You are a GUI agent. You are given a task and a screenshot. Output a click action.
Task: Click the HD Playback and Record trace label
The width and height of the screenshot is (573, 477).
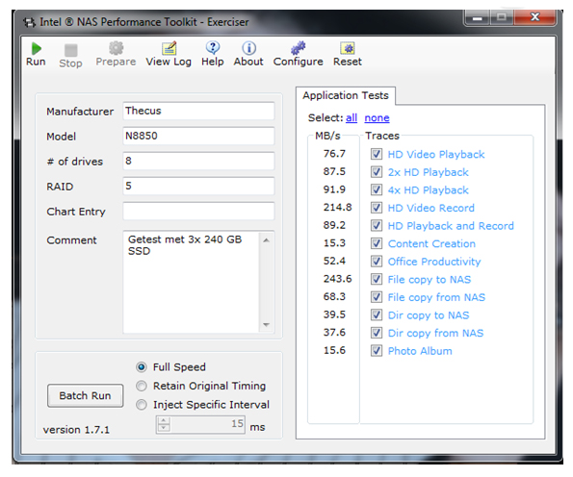[451, 226]
